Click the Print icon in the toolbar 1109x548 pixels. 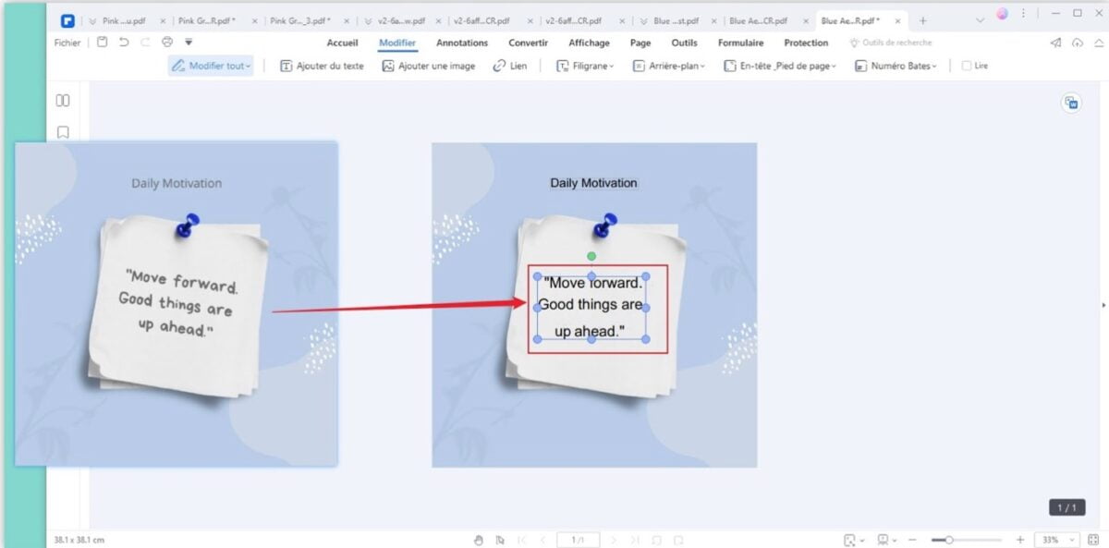click(167, 42)
